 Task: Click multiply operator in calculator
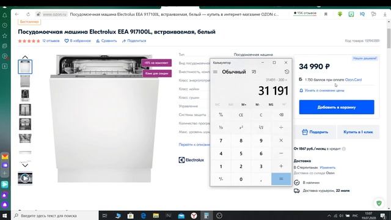281,141
